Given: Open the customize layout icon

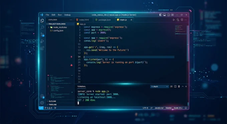Looking at the screenshot, I should (172, 15).
